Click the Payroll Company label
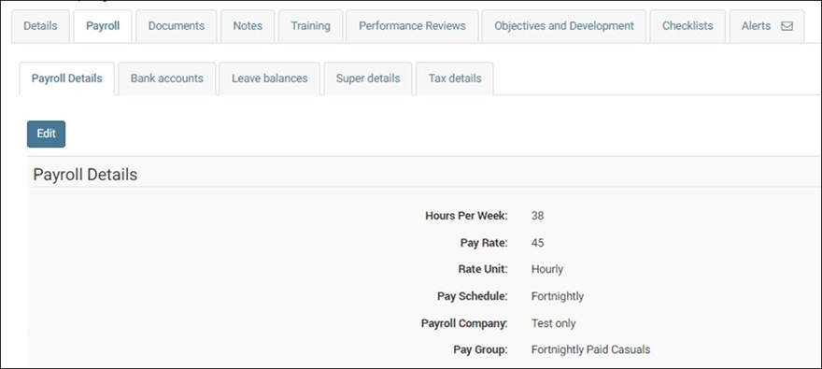The width and height of the screenshot is (822, 369). tap(464, 323)
